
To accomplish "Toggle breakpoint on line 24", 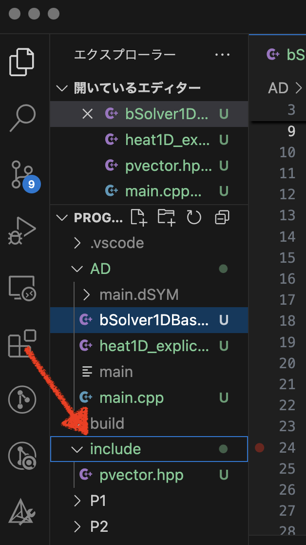I will point(260,447).
